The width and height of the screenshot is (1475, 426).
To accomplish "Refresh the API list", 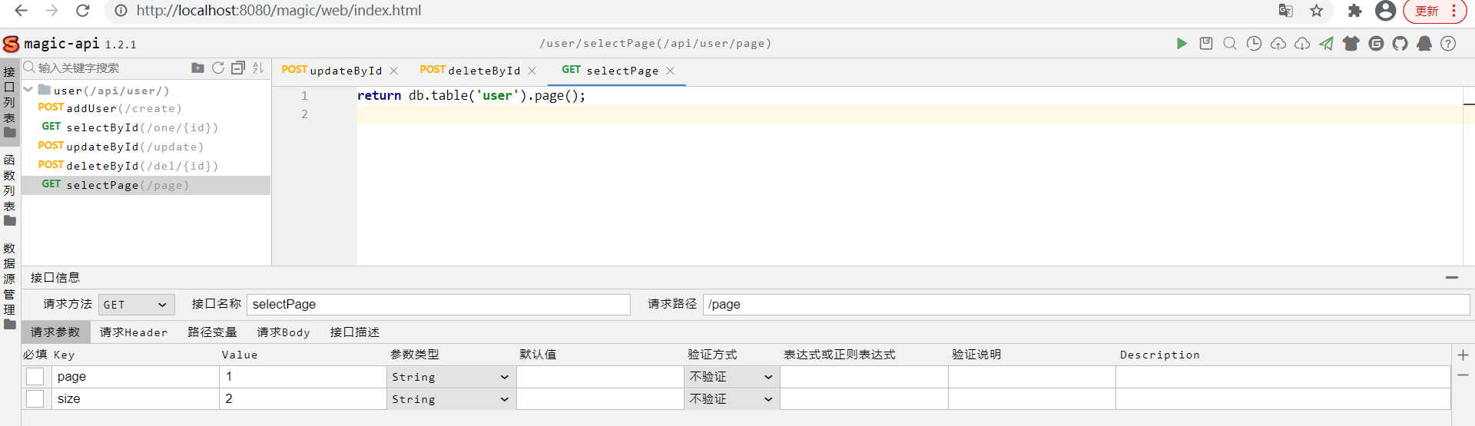I will tap(218, 68).
